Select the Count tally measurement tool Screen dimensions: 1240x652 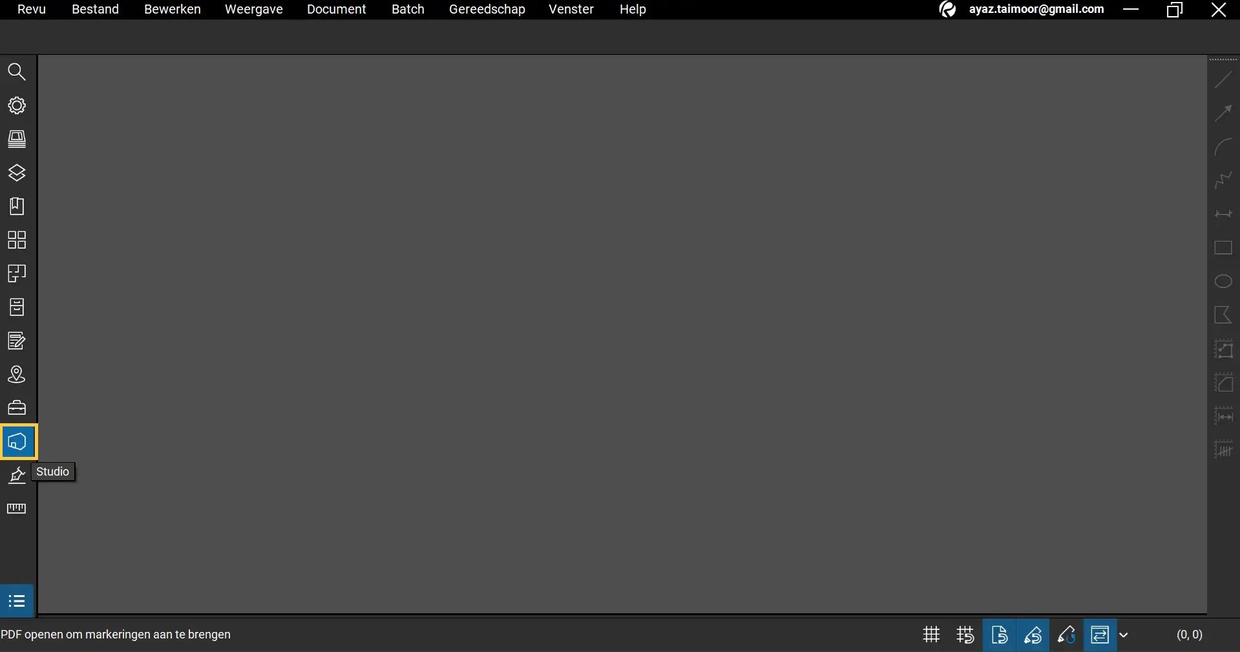(x=1223, y=450)
